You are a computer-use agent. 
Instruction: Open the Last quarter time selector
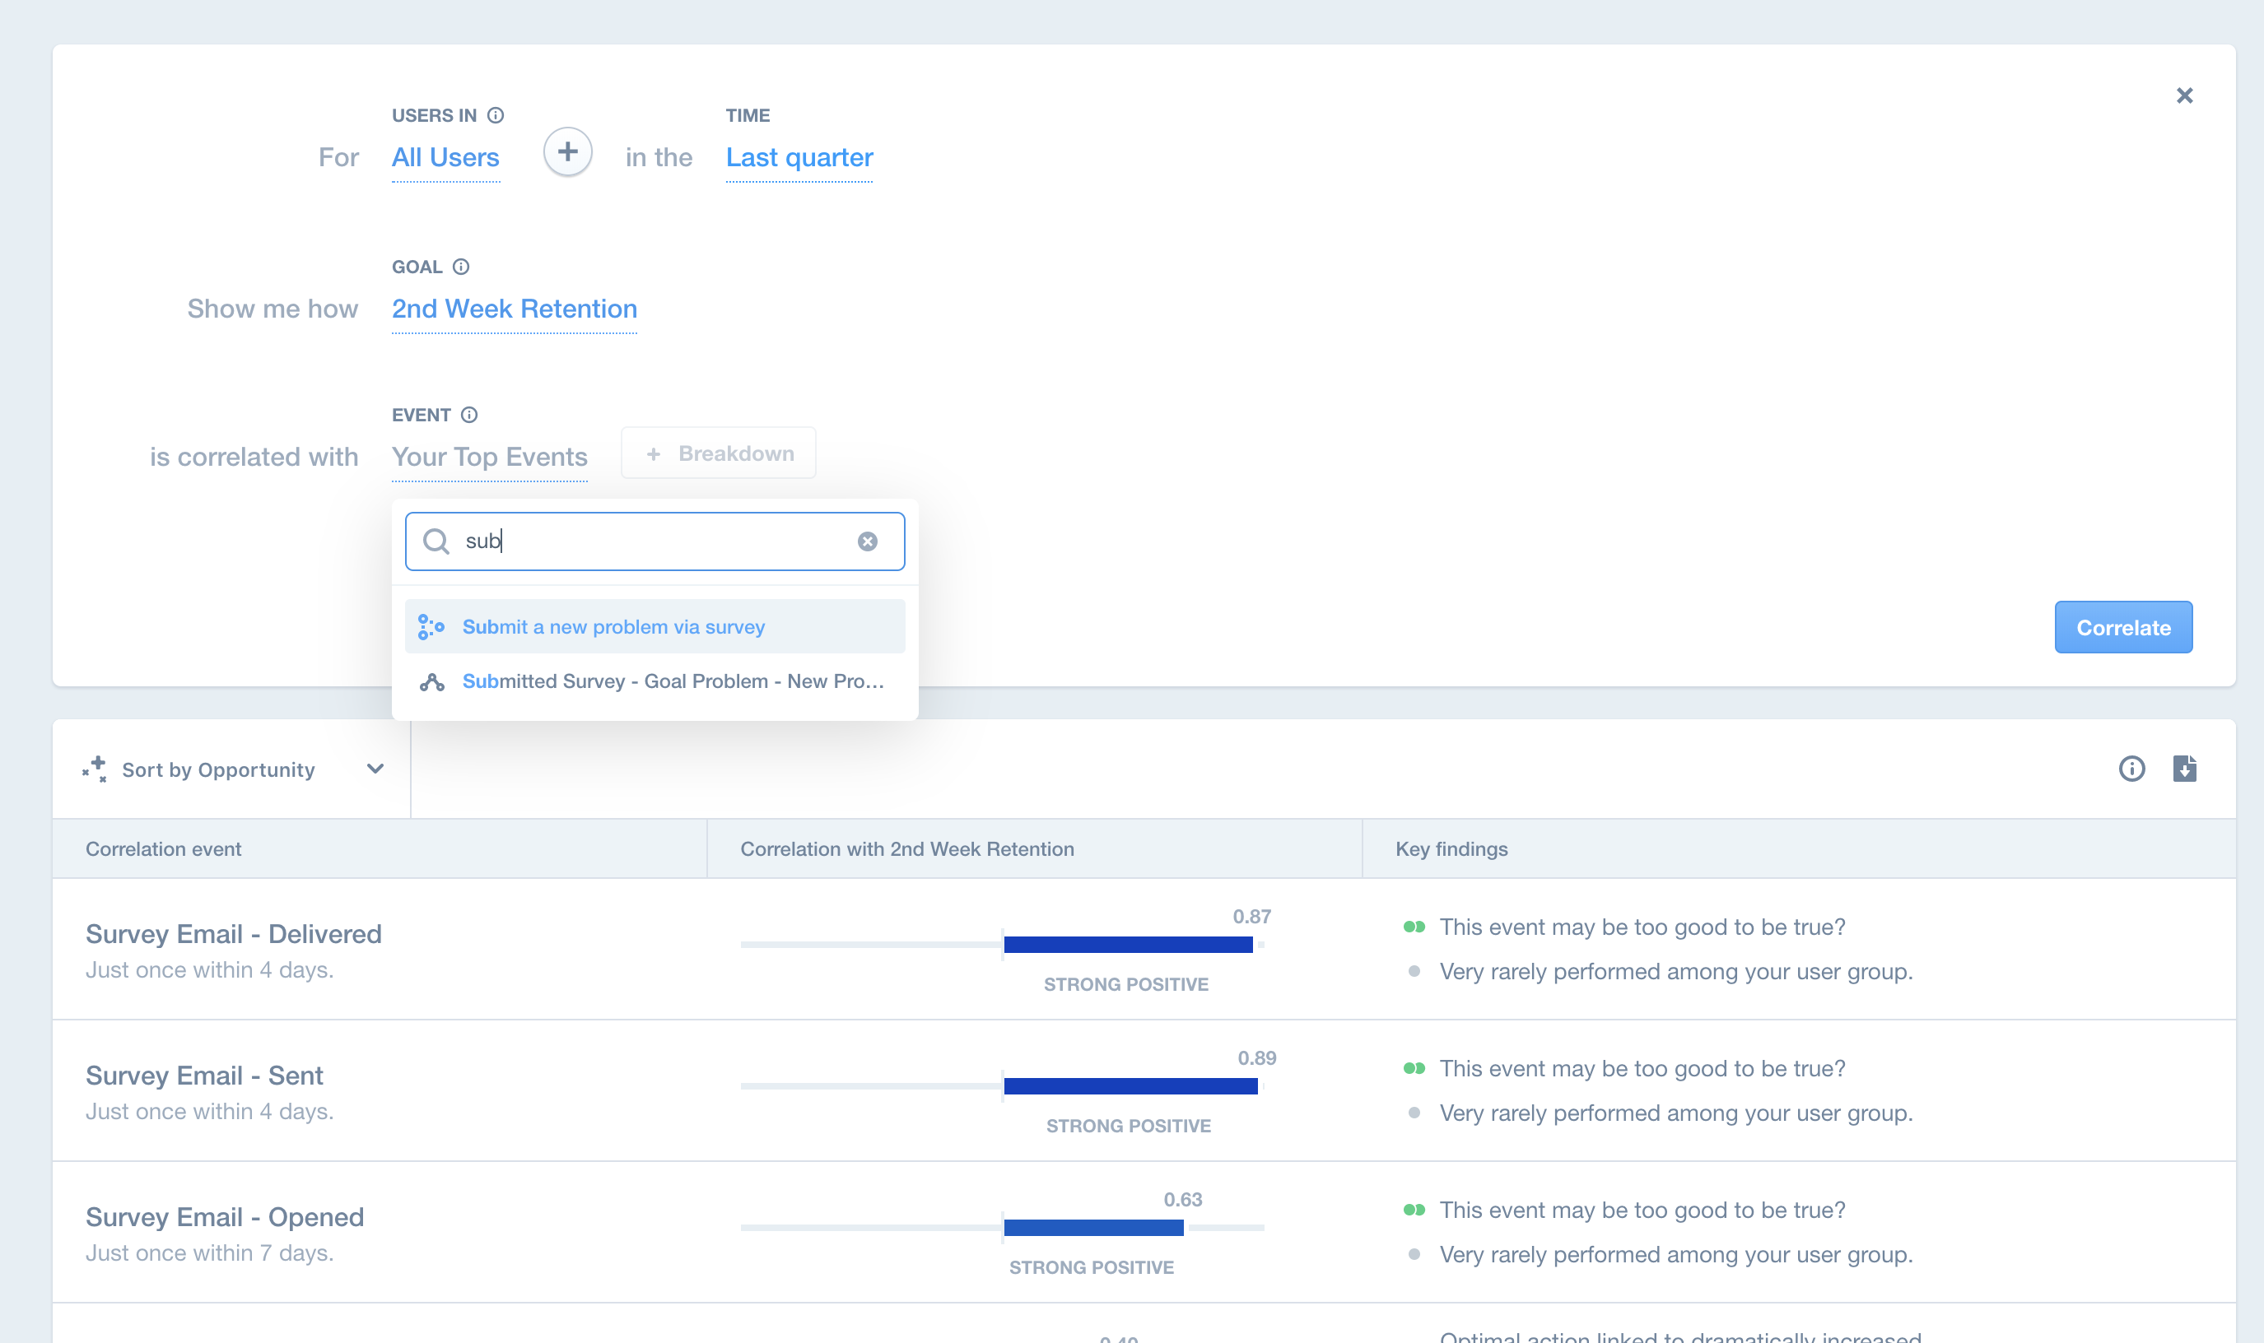[799, 158]
